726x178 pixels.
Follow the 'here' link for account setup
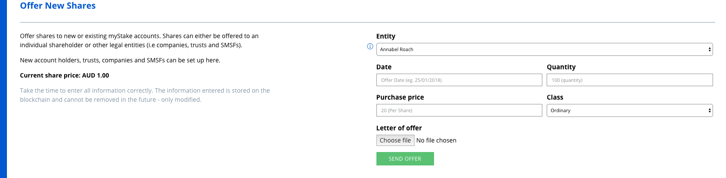tap(212, 60)
